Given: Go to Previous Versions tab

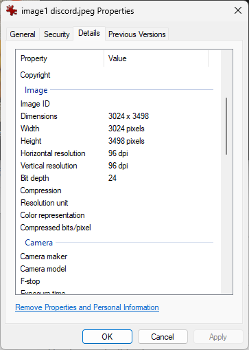Looking at the screenshot, I should point(137,34).
